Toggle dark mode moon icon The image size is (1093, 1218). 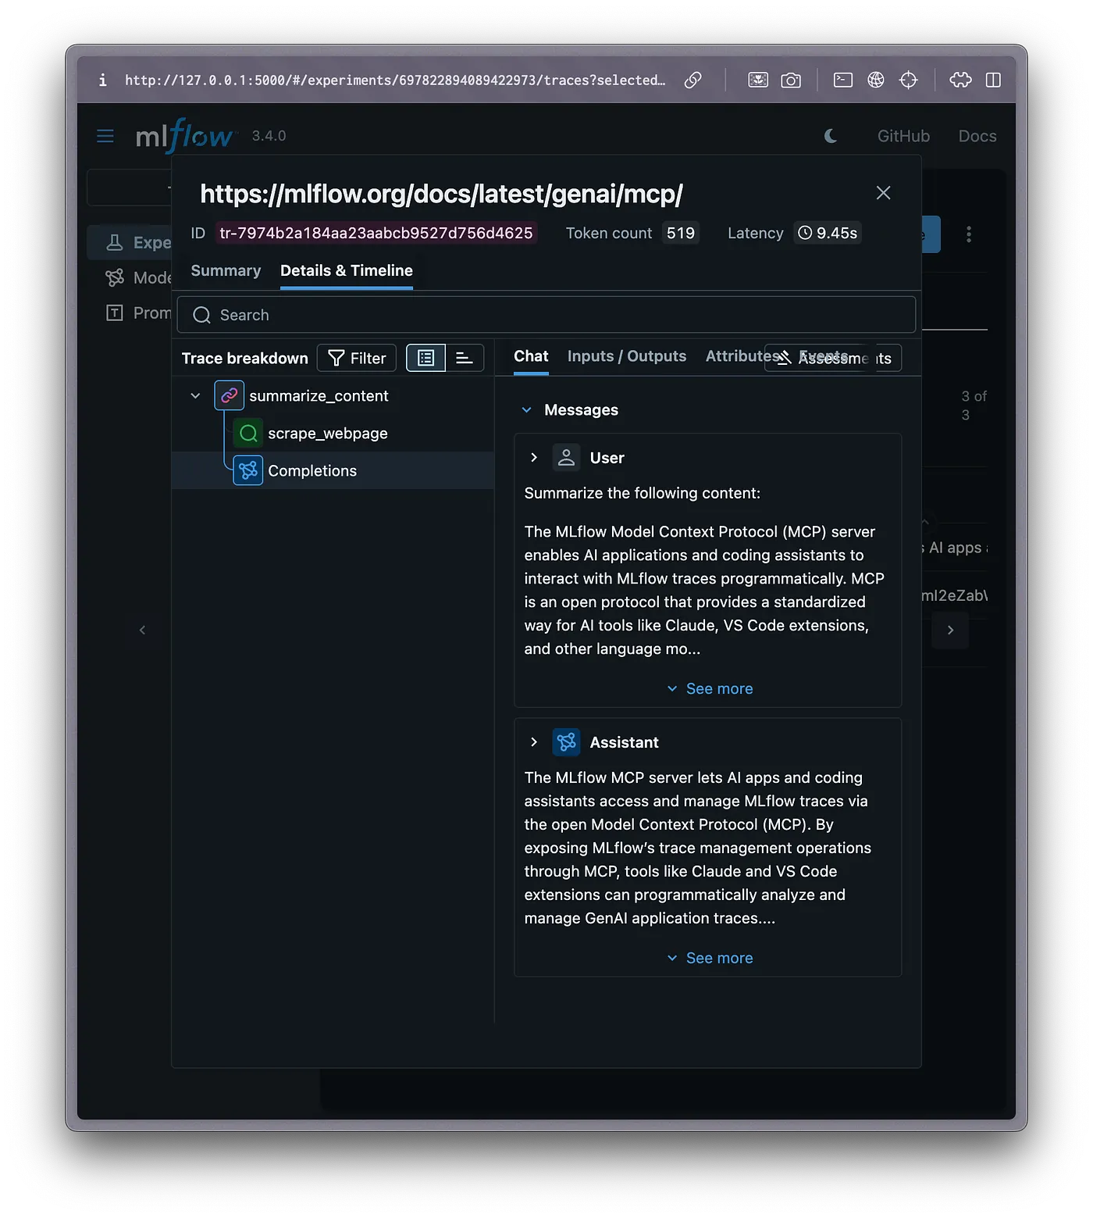[x=831, y=136]
